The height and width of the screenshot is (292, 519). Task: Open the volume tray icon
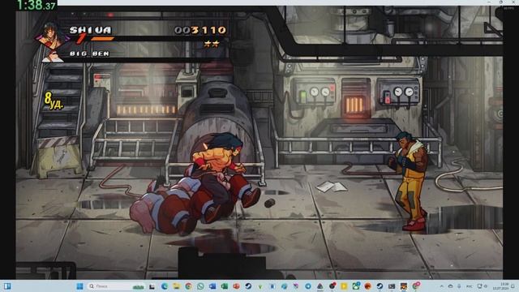(x=486, y=286)
